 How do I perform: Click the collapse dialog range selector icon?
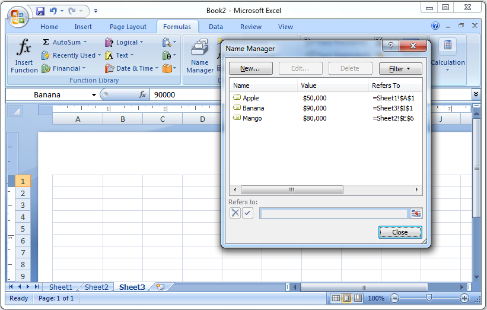click(x=416, y=213)
